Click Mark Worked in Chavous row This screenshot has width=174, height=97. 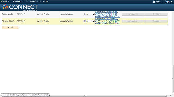[x=133, y=21]
